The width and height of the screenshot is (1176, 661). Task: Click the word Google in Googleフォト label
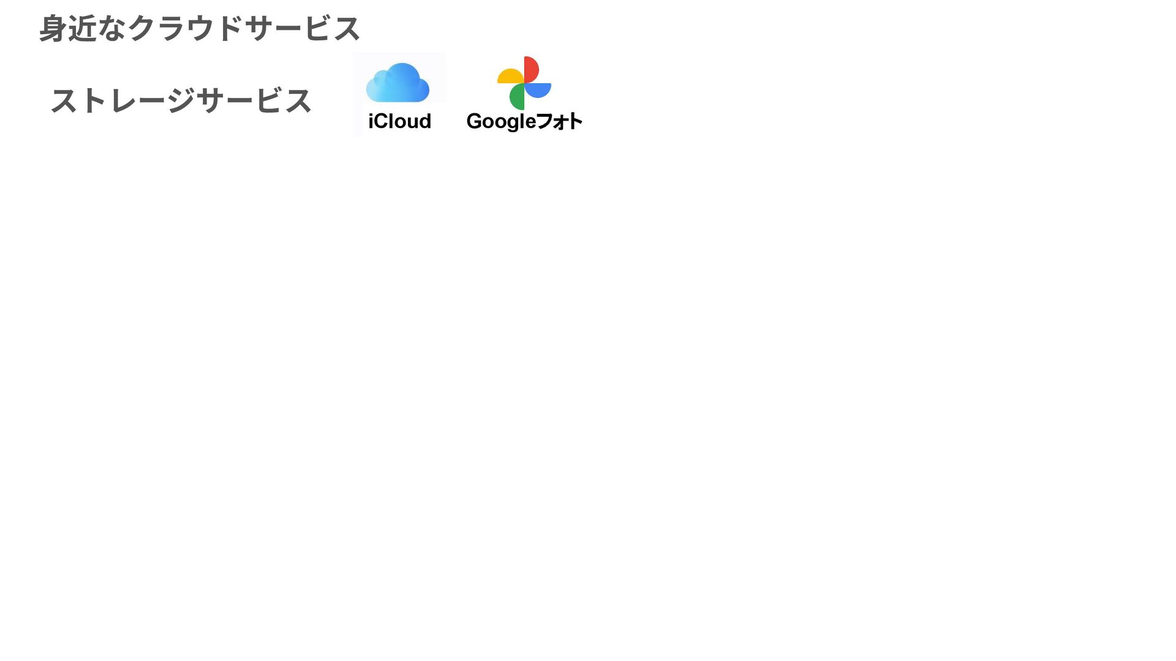[x=502, y=121]
